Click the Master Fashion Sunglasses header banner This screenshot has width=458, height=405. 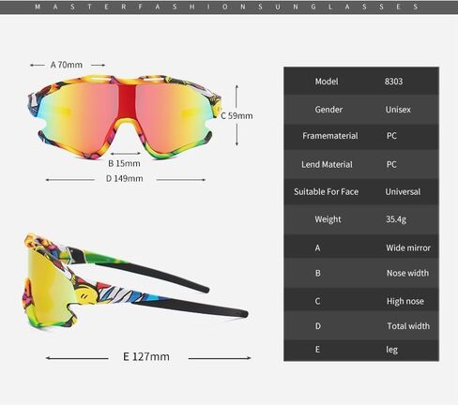coord(229,7)
